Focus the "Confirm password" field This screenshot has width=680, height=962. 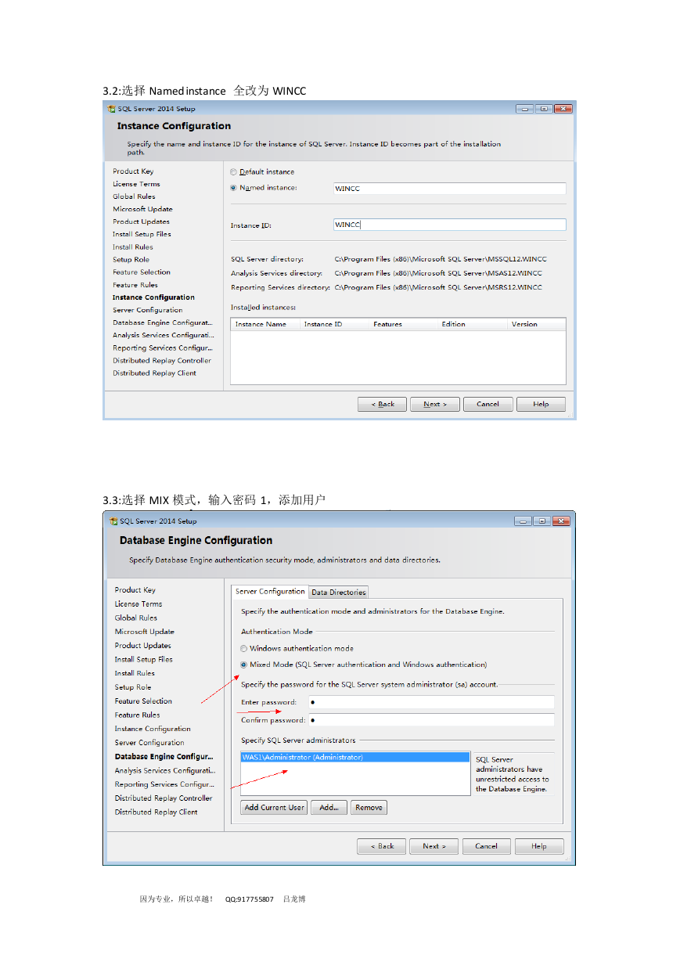431,719
